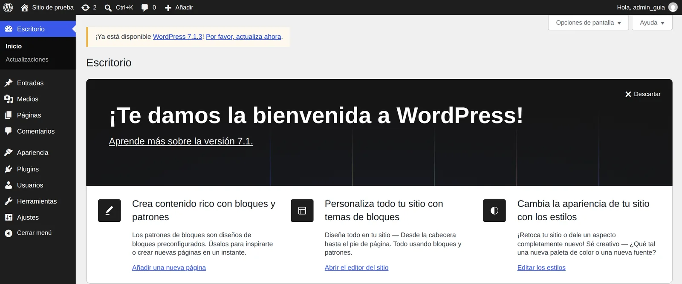
Task: Open the Apariencia menu label
Action: (33, 152)
